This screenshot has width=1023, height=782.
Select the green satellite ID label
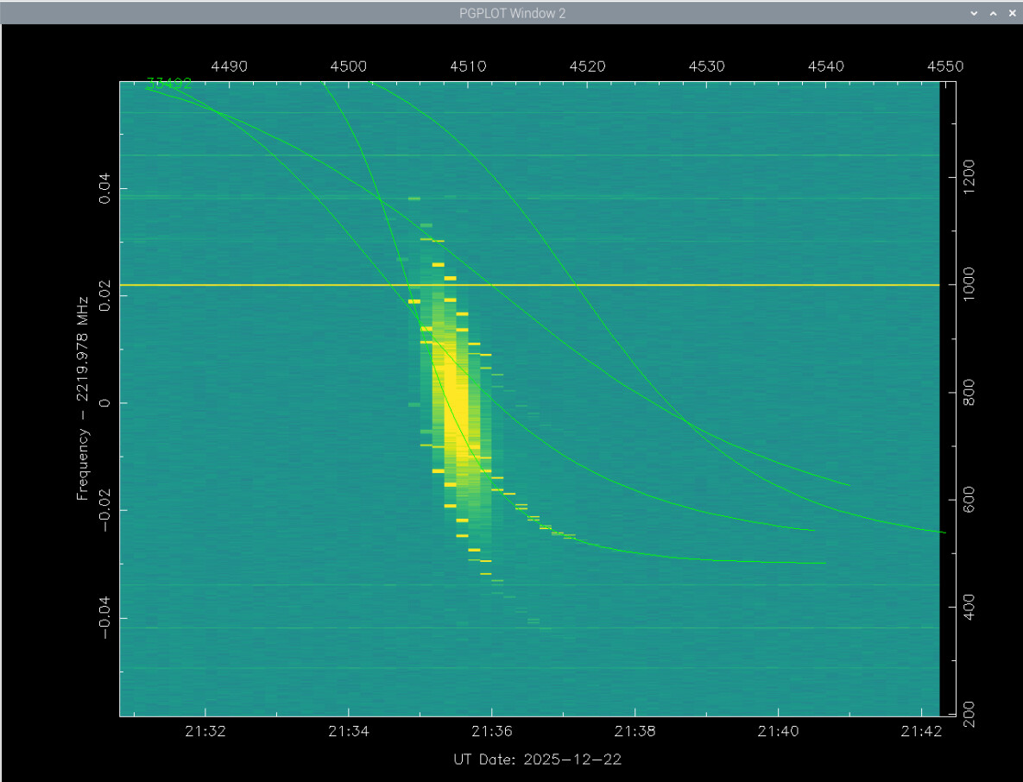[169, 84]
